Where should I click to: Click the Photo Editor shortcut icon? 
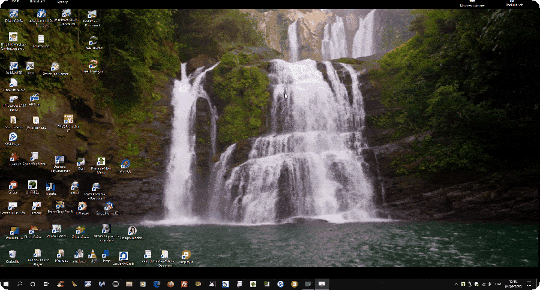click(x=56, y=230)
